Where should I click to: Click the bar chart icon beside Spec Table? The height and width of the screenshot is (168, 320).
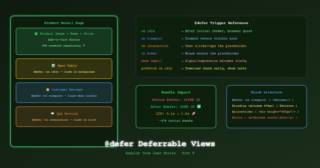coord(53,66)
